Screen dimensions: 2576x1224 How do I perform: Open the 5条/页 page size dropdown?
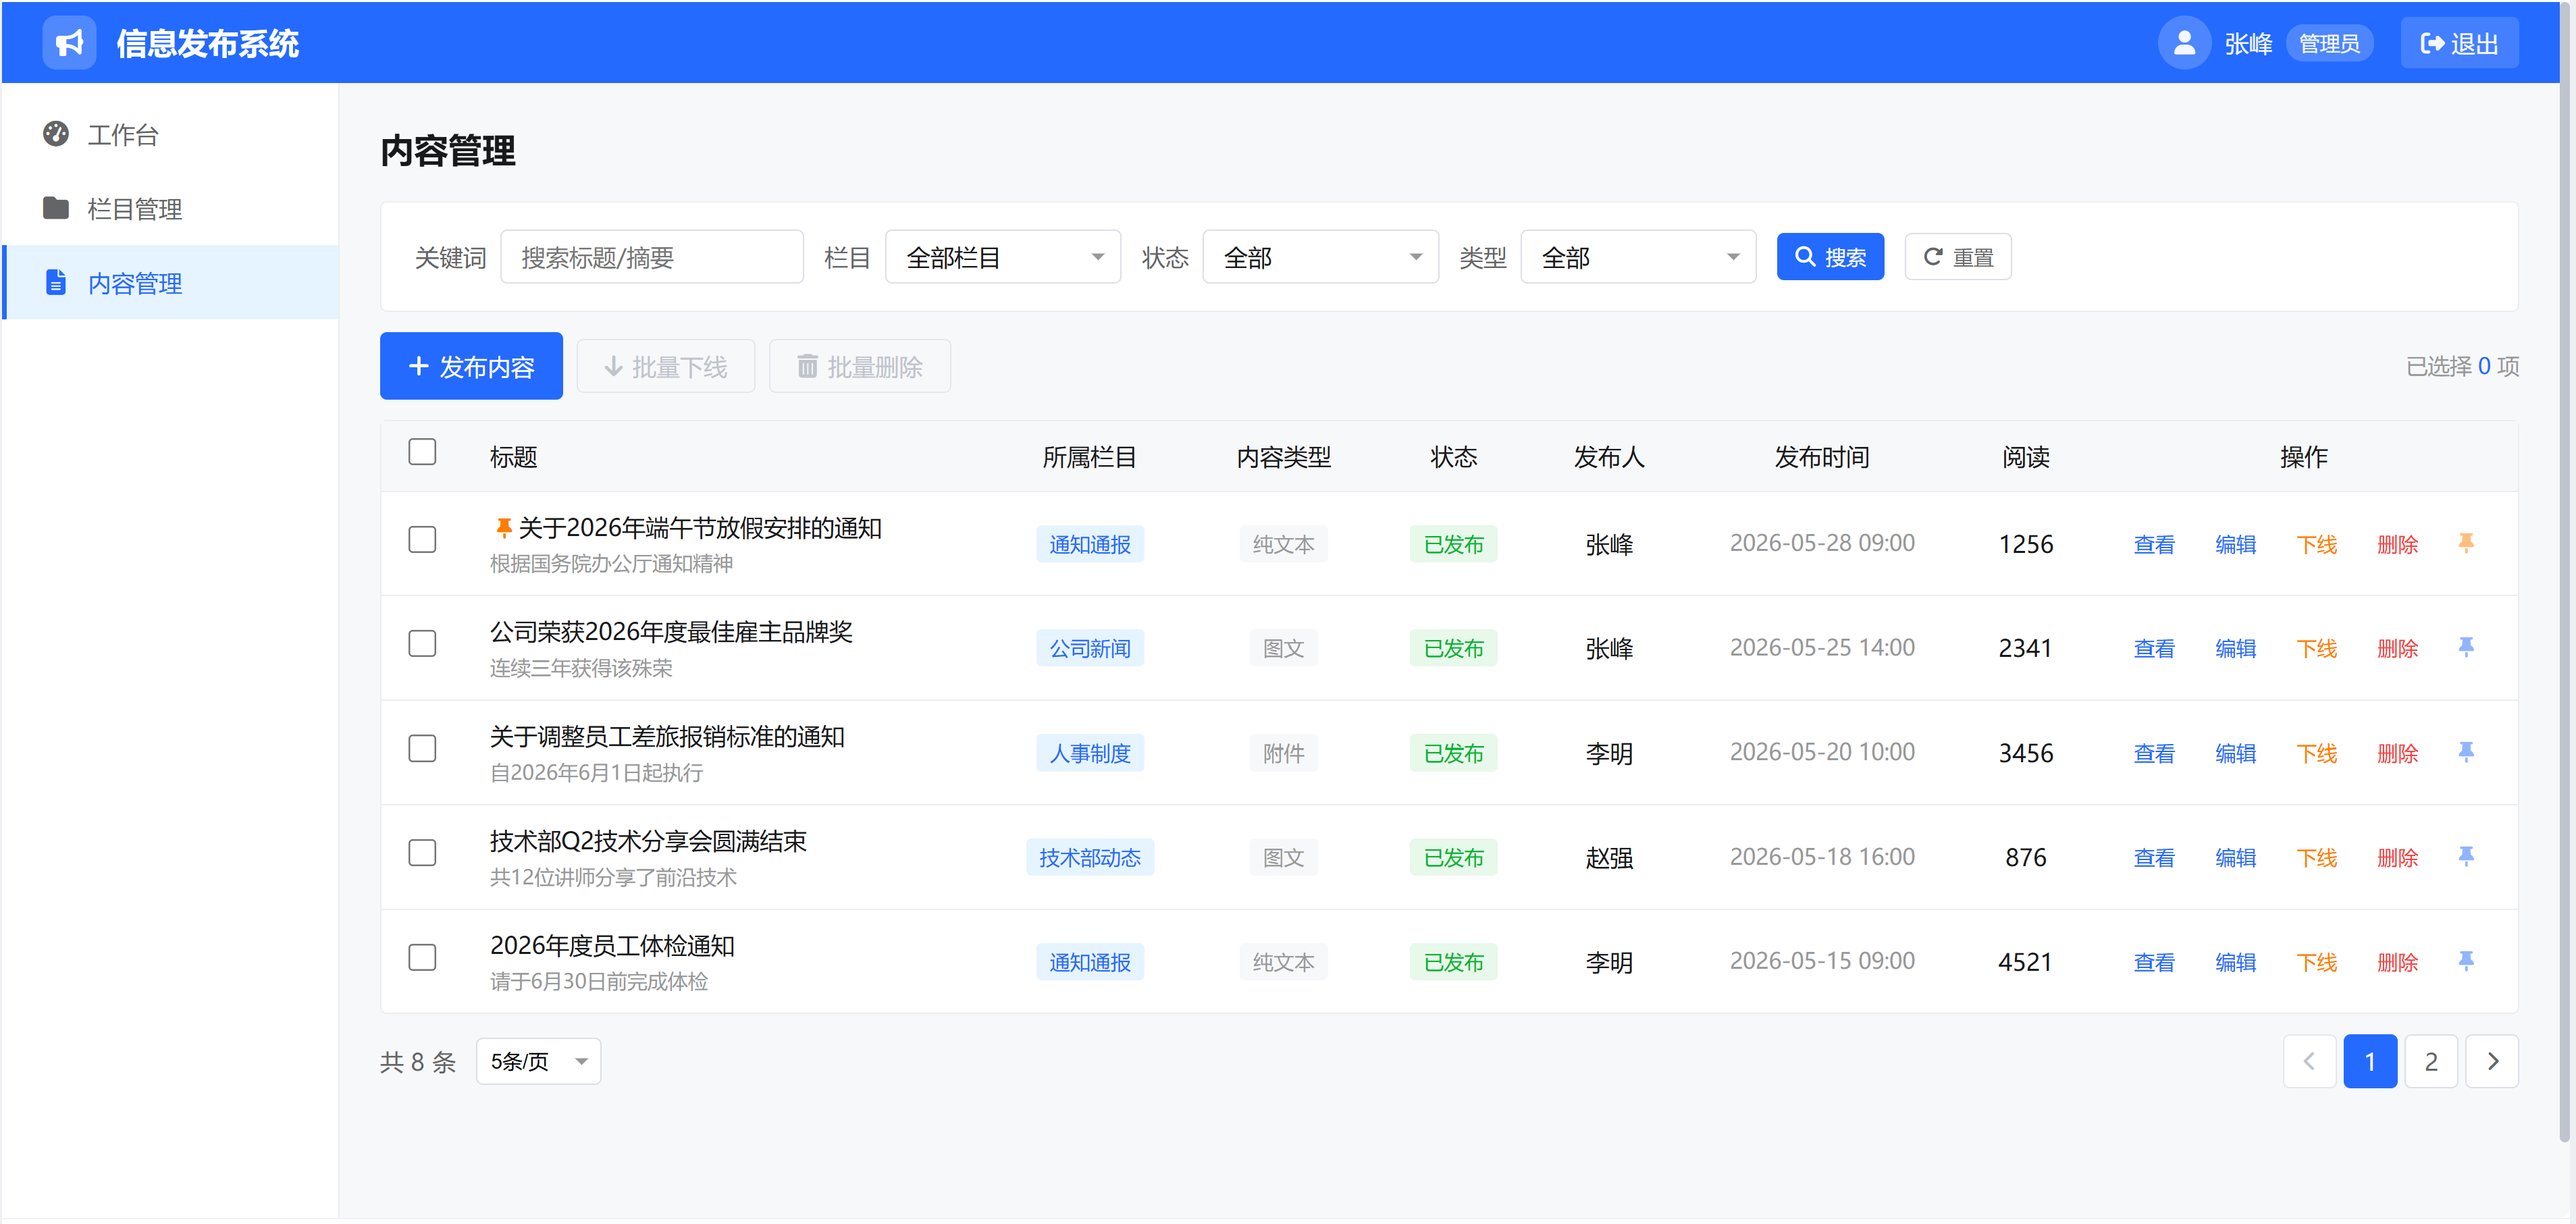click(538, 1061)
